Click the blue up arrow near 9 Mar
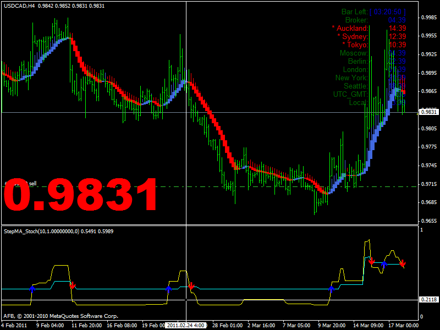 pyautogui.click(x=331, y=288)
